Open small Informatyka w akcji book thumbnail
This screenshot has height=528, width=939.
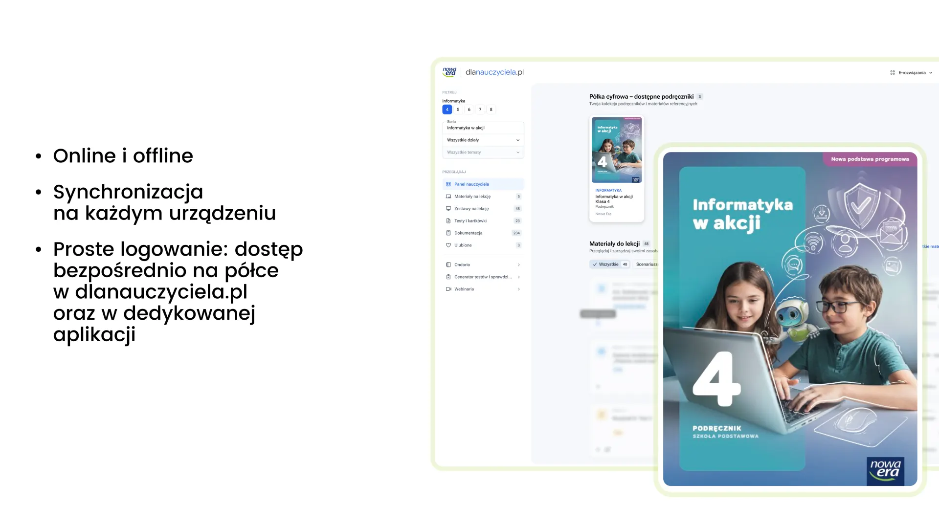[616, 150]
